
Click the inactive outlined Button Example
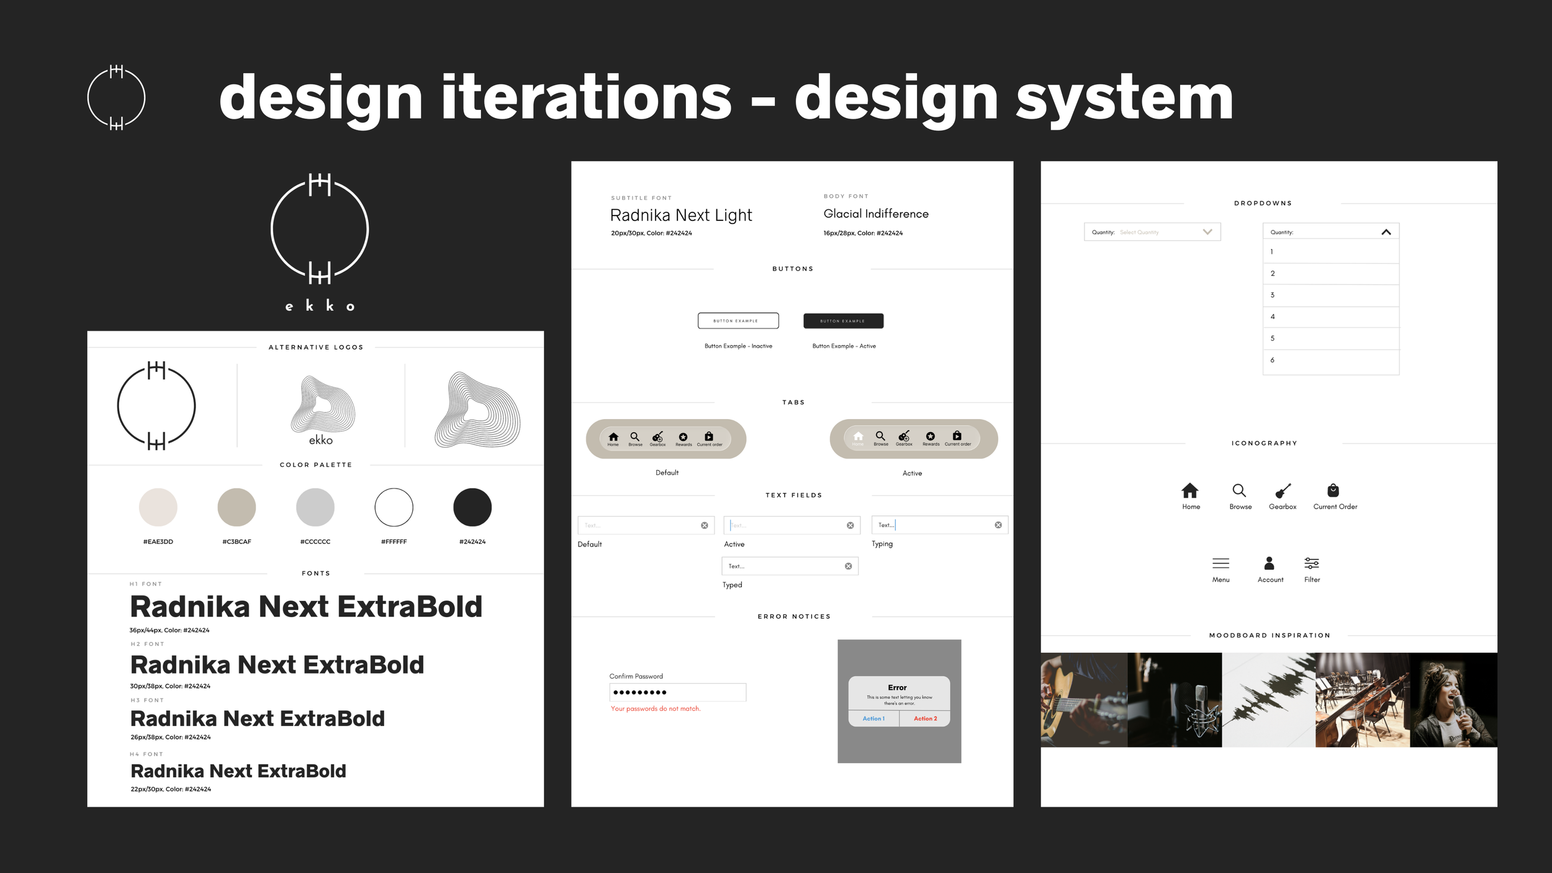(x=738, y=320)
